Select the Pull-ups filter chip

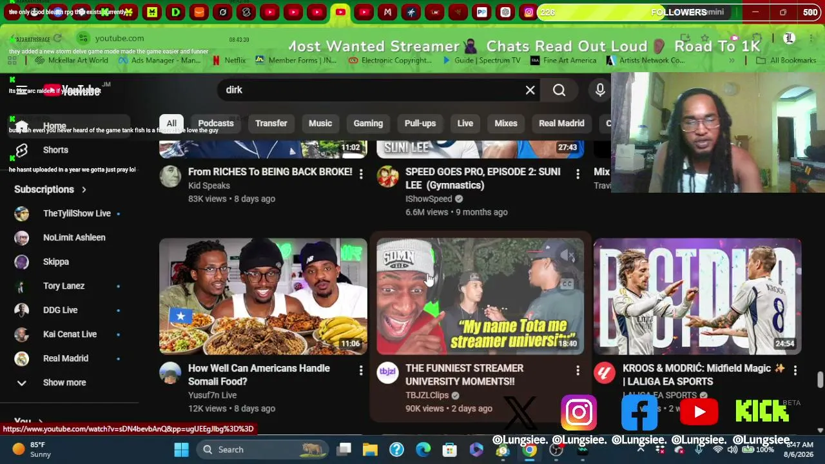click(x=420, y=123)
